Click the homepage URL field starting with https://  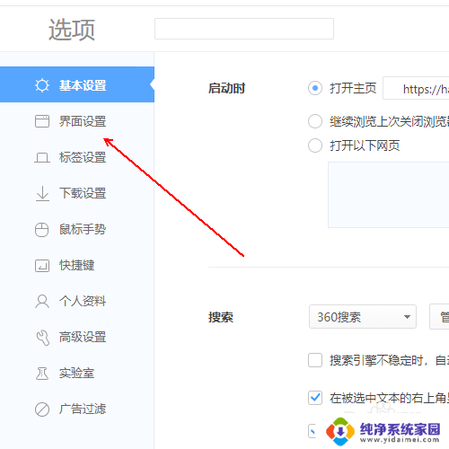pos(416,88)
